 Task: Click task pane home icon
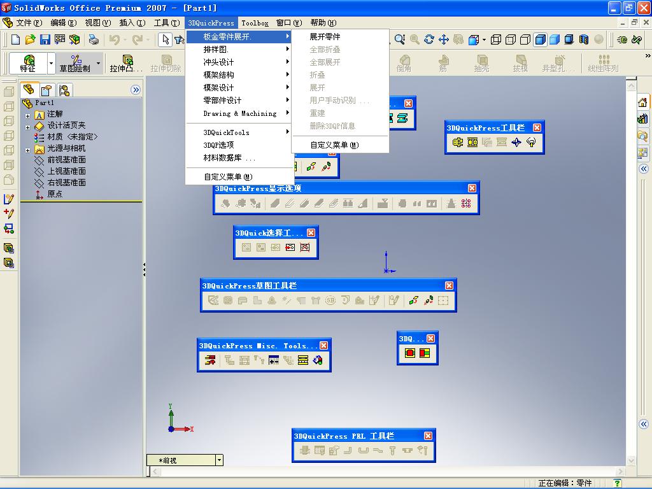[x=642, y=103]
